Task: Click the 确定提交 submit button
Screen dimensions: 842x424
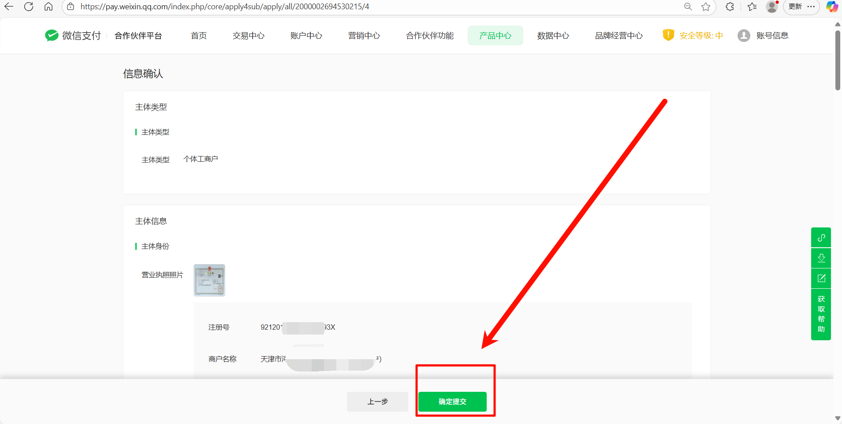Action: point(452,402)
